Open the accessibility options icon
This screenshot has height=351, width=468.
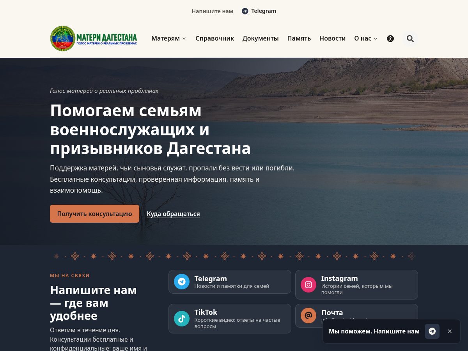pyautogui.click(x=390, y=39)
